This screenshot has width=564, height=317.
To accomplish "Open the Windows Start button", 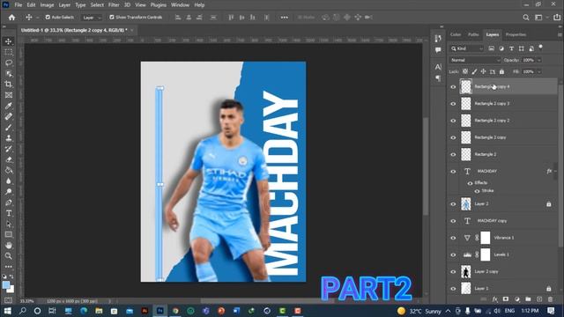I will [x=7, y=311].
